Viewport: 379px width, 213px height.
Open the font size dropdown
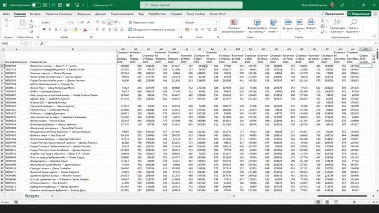tap(78, 22)
